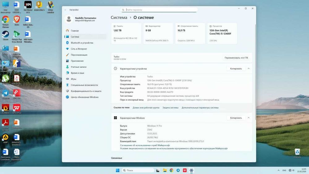Open Соглашение об использовании служб Майкрософт
This screenshot has height=174, width=309.
coord(145,145)
